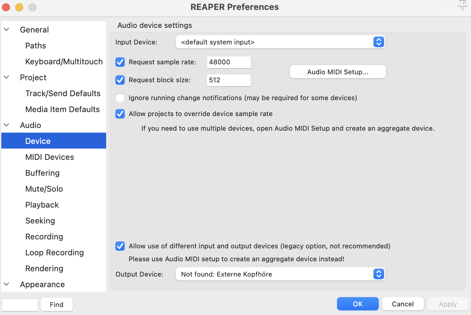The image size is (471, 315).
Task: Open MIDI Devices preferences
Action: pyautogui.click(x=50, y=157)
